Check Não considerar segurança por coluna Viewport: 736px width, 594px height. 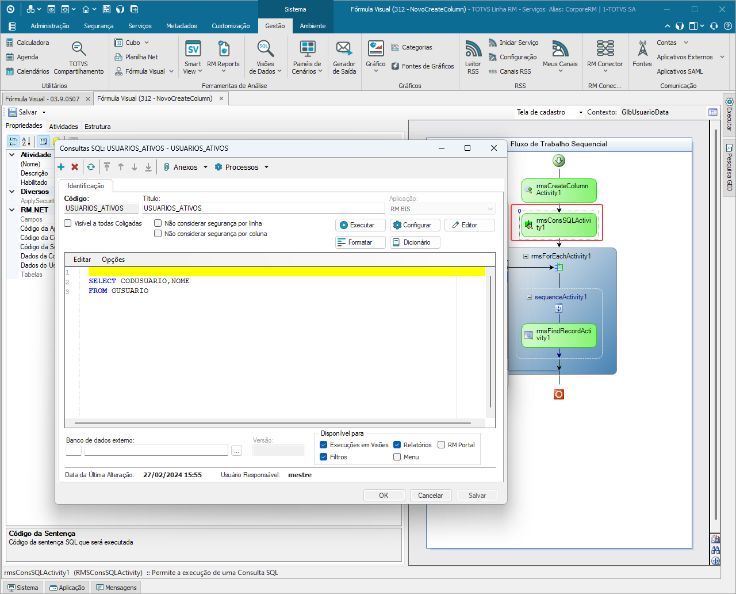click(158, 234)
